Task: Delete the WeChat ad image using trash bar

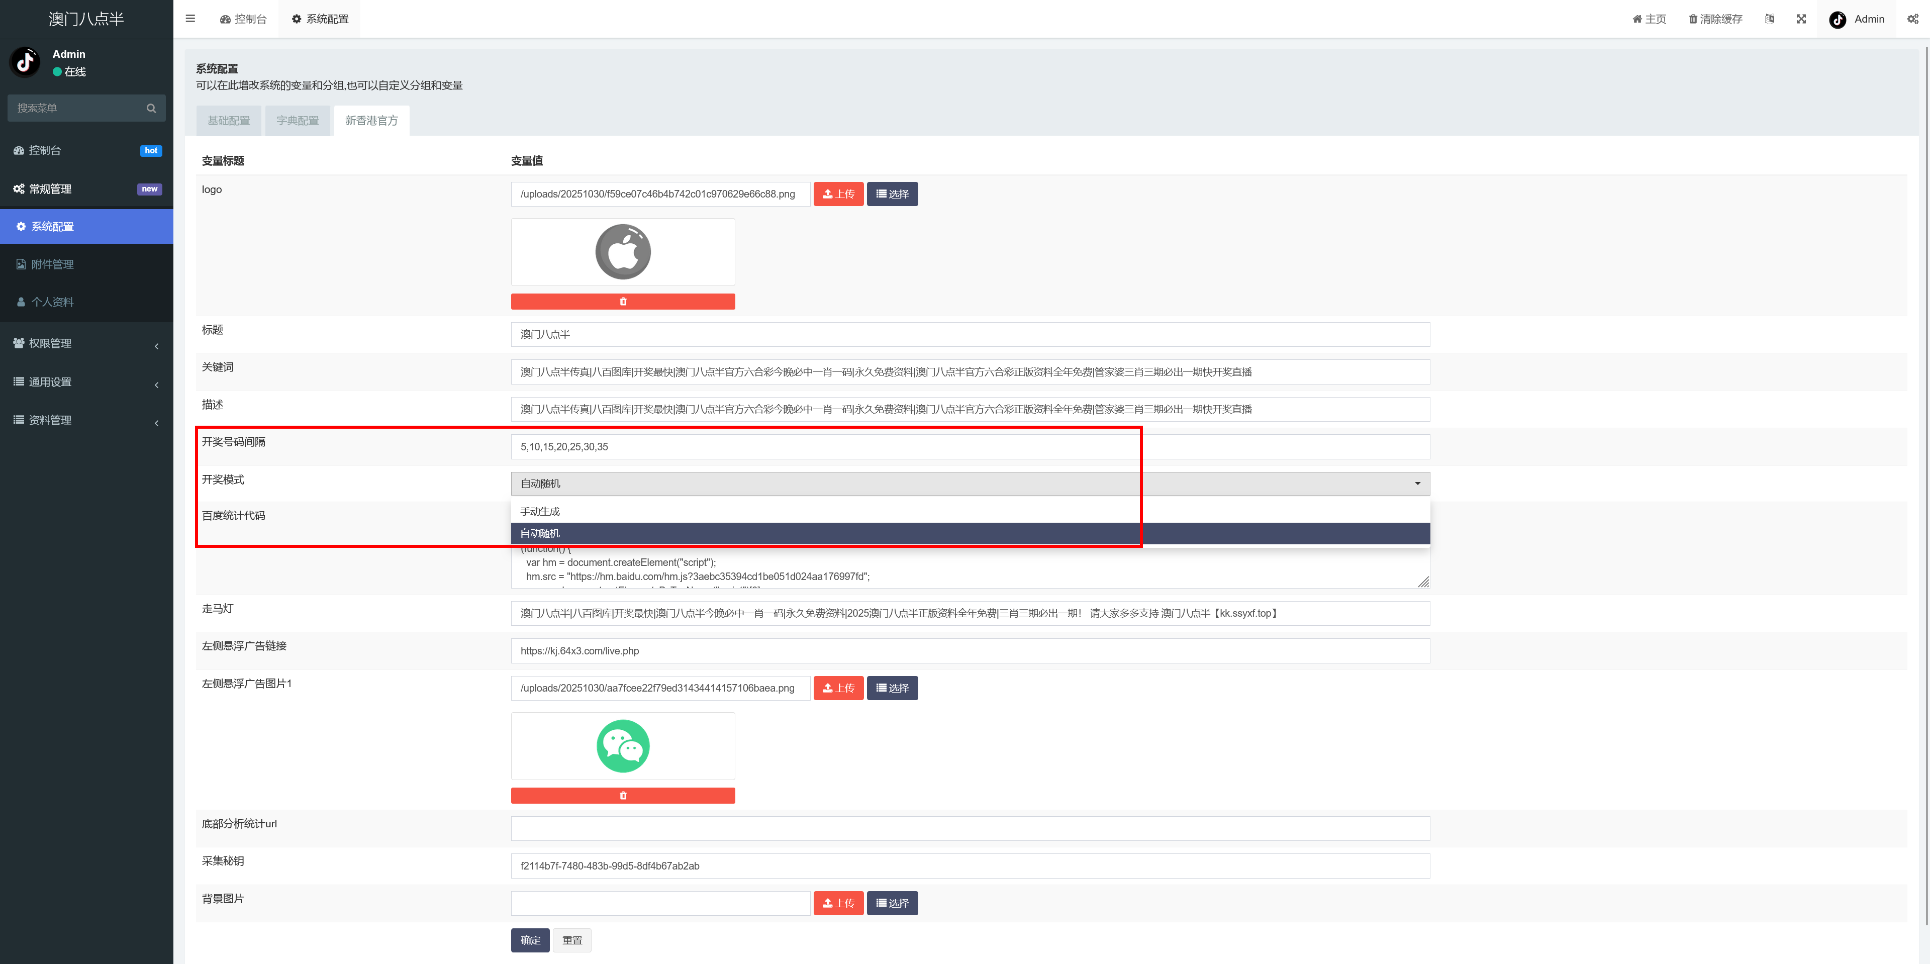Action: point(623,796)
